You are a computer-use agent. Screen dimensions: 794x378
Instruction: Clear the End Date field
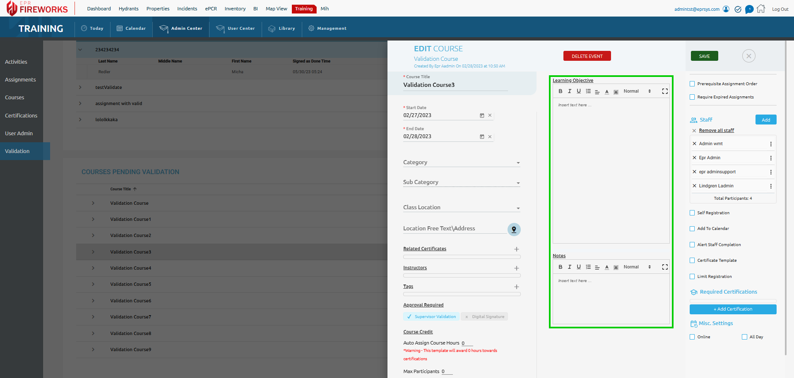(490, 137)
